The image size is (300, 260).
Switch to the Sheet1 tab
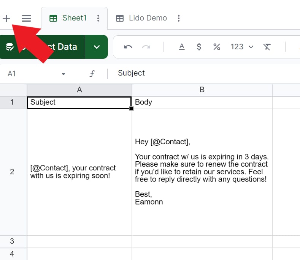pyautogui.click(x=74, y=18)
